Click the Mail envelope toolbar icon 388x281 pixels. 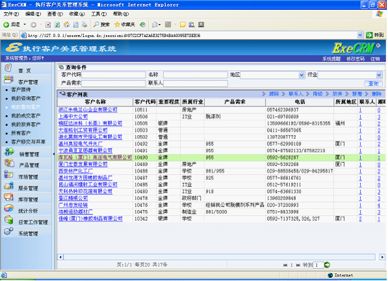pos(155,25)
